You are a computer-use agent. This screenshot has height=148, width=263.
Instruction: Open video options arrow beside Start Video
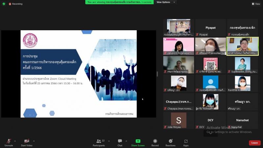pos(34,141)
